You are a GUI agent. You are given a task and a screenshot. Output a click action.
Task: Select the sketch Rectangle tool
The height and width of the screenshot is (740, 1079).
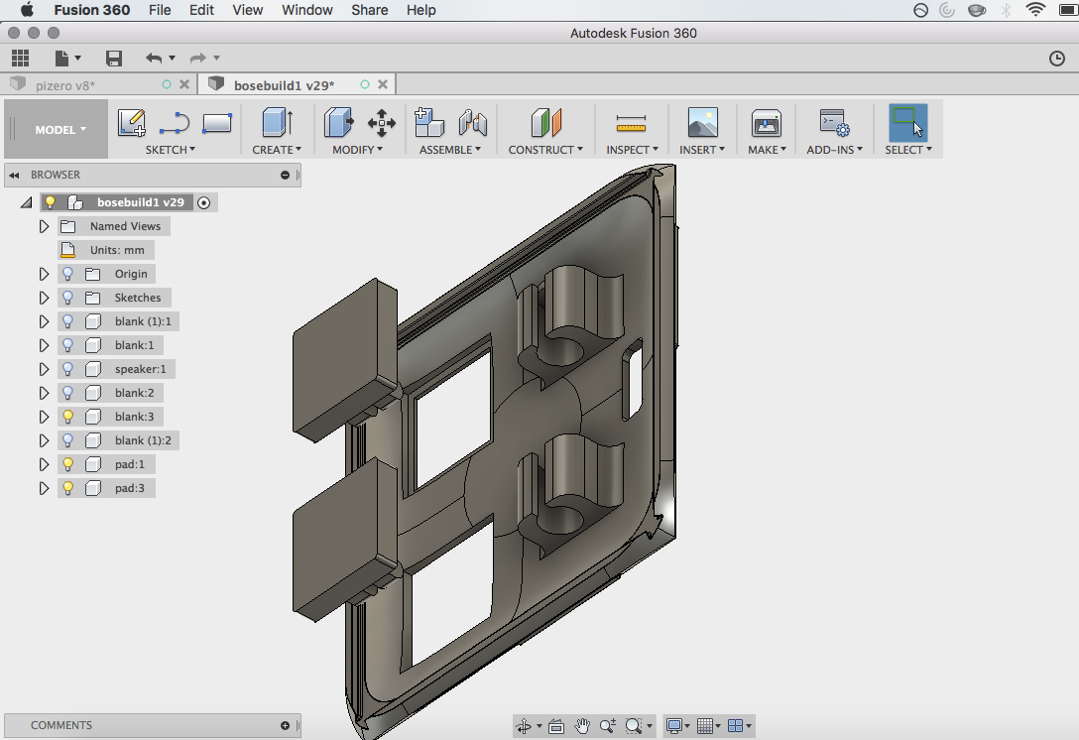(217, 123)
